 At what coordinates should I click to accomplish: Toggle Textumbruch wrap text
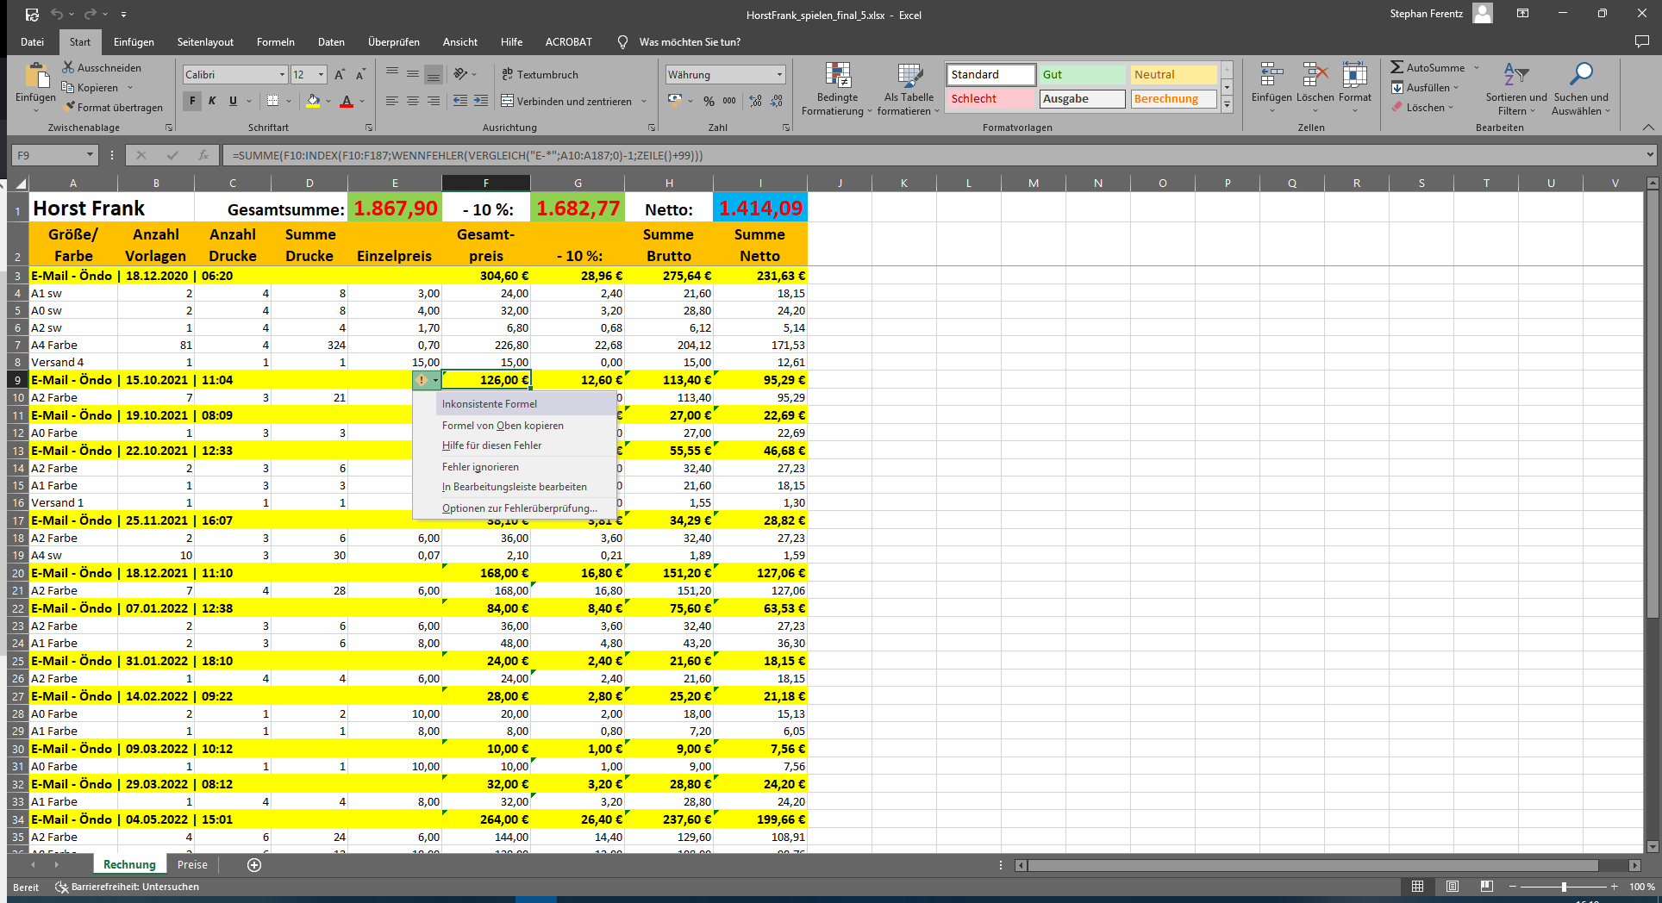point(540,74)
